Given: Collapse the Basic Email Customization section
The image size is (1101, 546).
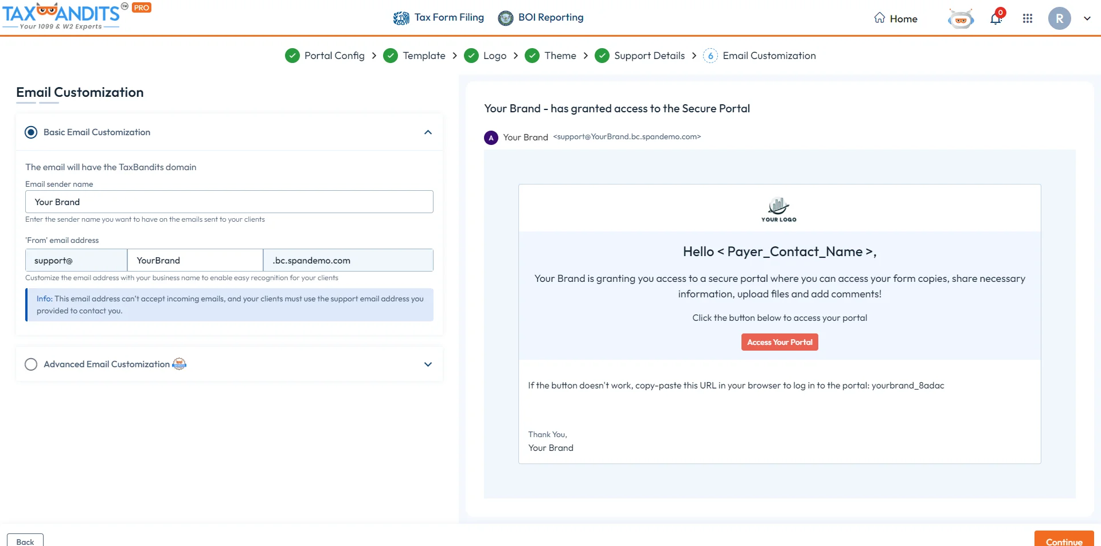Looking at the screenshot, I should 428,132.
